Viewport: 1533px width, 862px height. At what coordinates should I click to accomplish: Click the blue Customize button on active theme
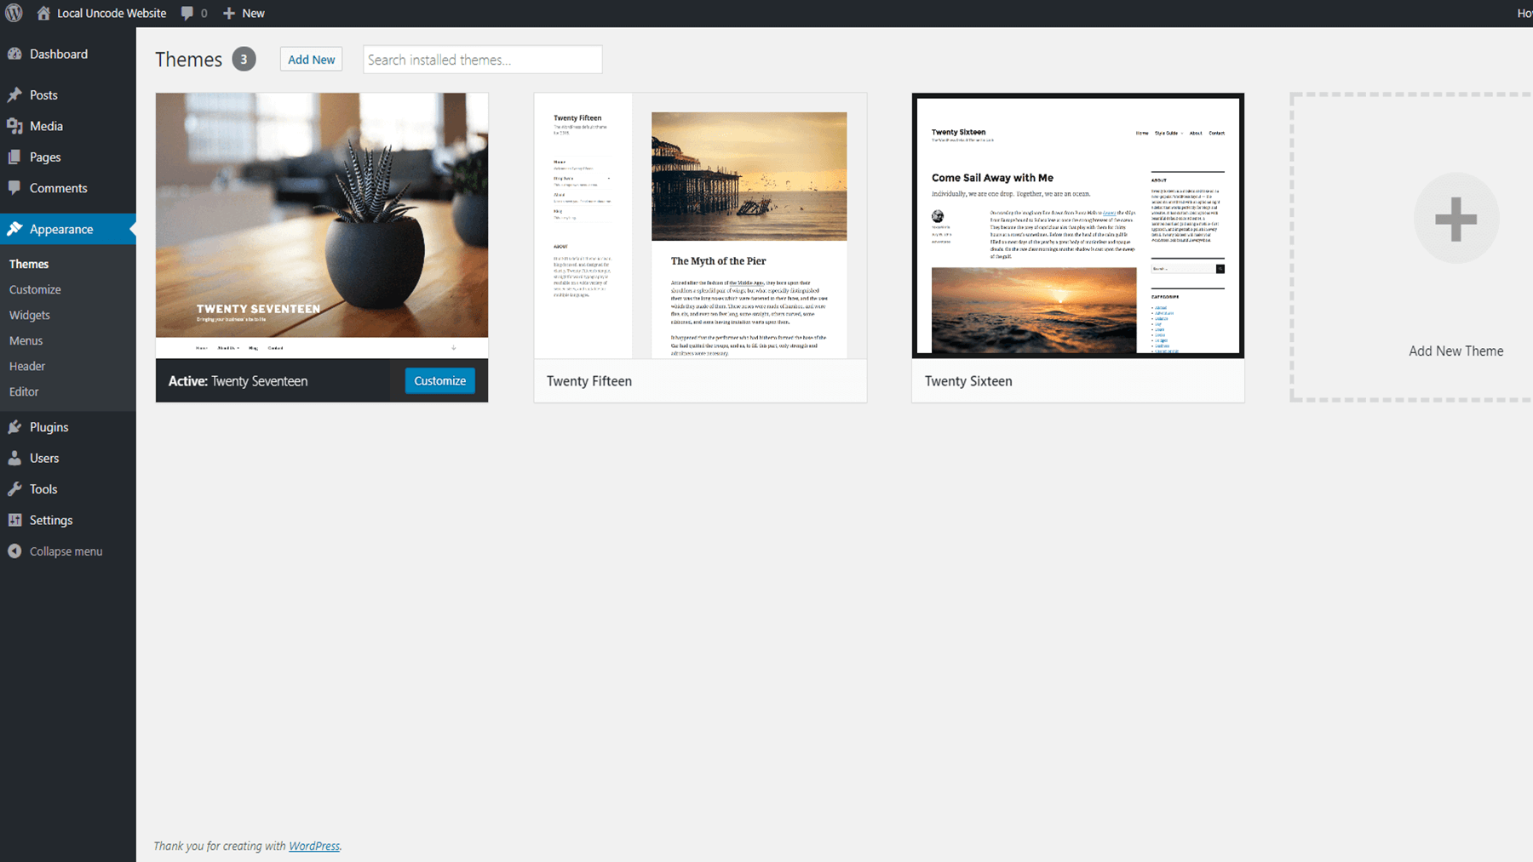click(x=440, y=380)
